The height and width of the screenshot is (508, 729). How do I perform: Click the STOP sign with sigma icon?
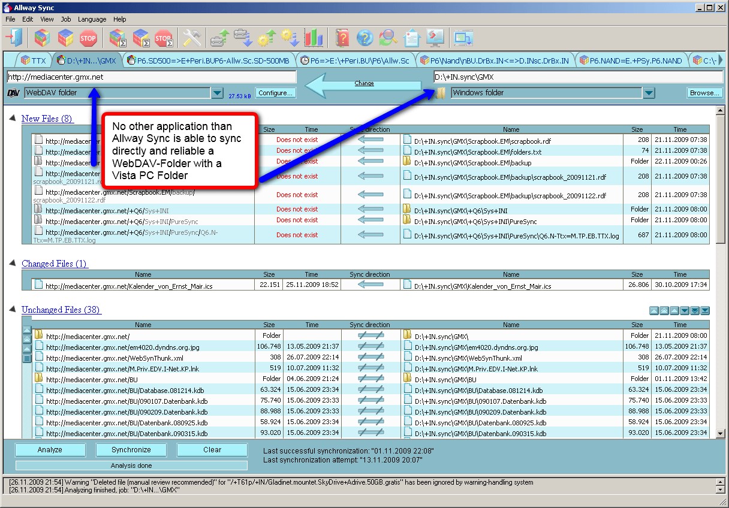164,38
